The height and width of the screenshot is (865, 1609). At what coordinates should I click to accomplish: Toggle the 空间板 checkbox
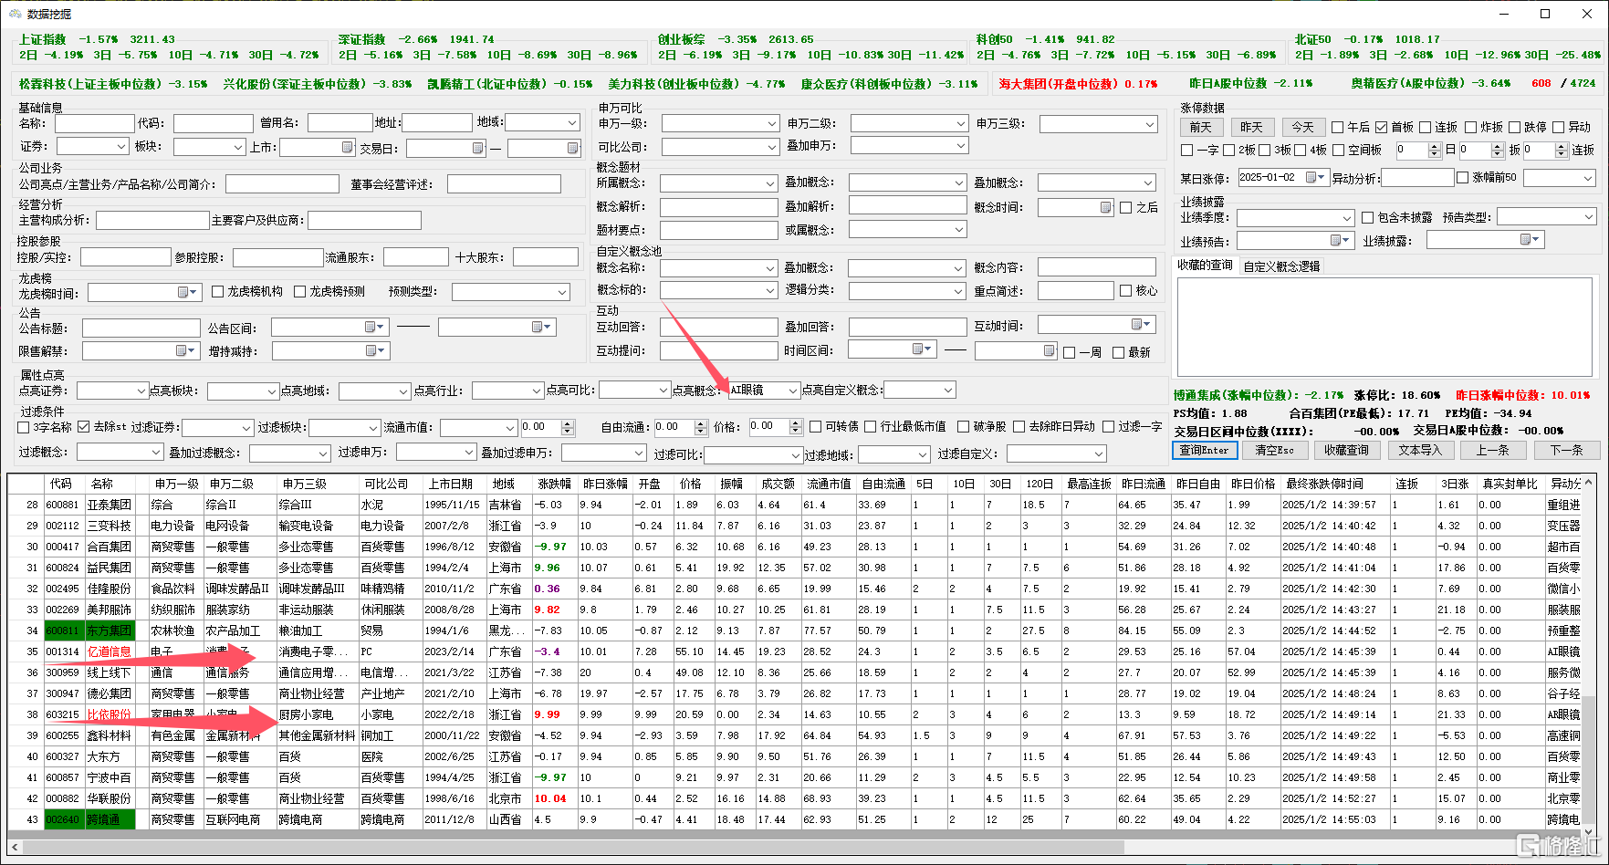pyautogui.click(x=1339, y=151)
